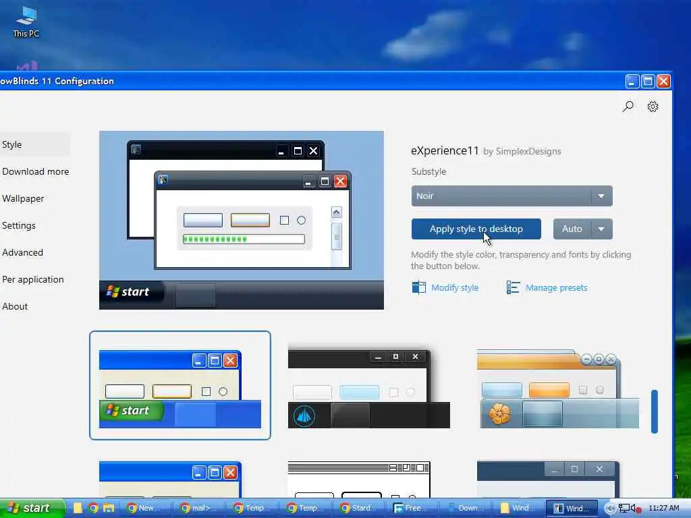
Task: Open the This PC desktop icon
Action: click(x=26, y=22)
